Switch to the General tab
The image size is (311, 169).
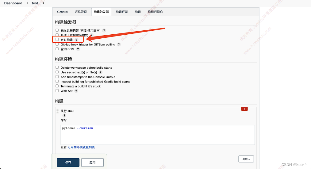point(63,12)
